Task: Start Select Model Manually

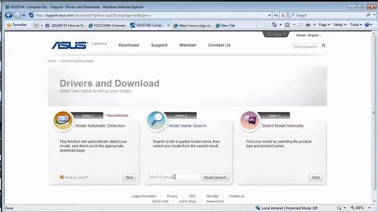Action: tap(315, 177)
